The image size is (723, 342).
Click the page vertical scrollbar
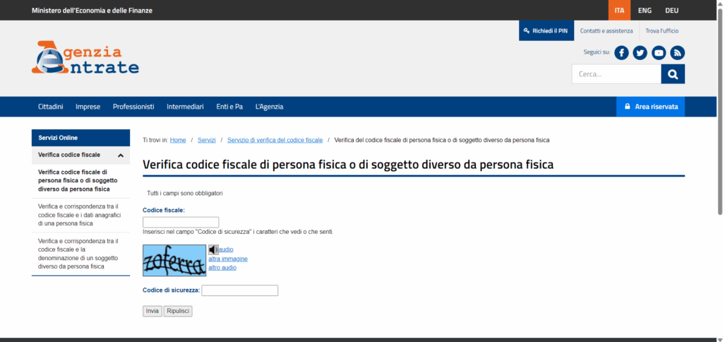click(719, 106)
